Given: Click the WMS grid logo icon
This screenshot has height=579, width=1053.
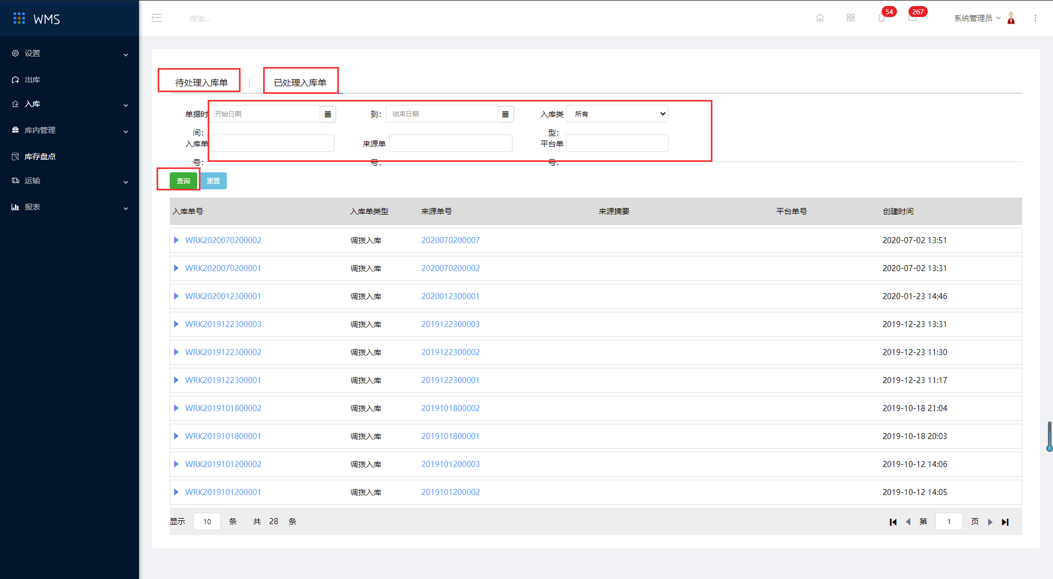Looking at the screenshot, I should pos(19,19).
